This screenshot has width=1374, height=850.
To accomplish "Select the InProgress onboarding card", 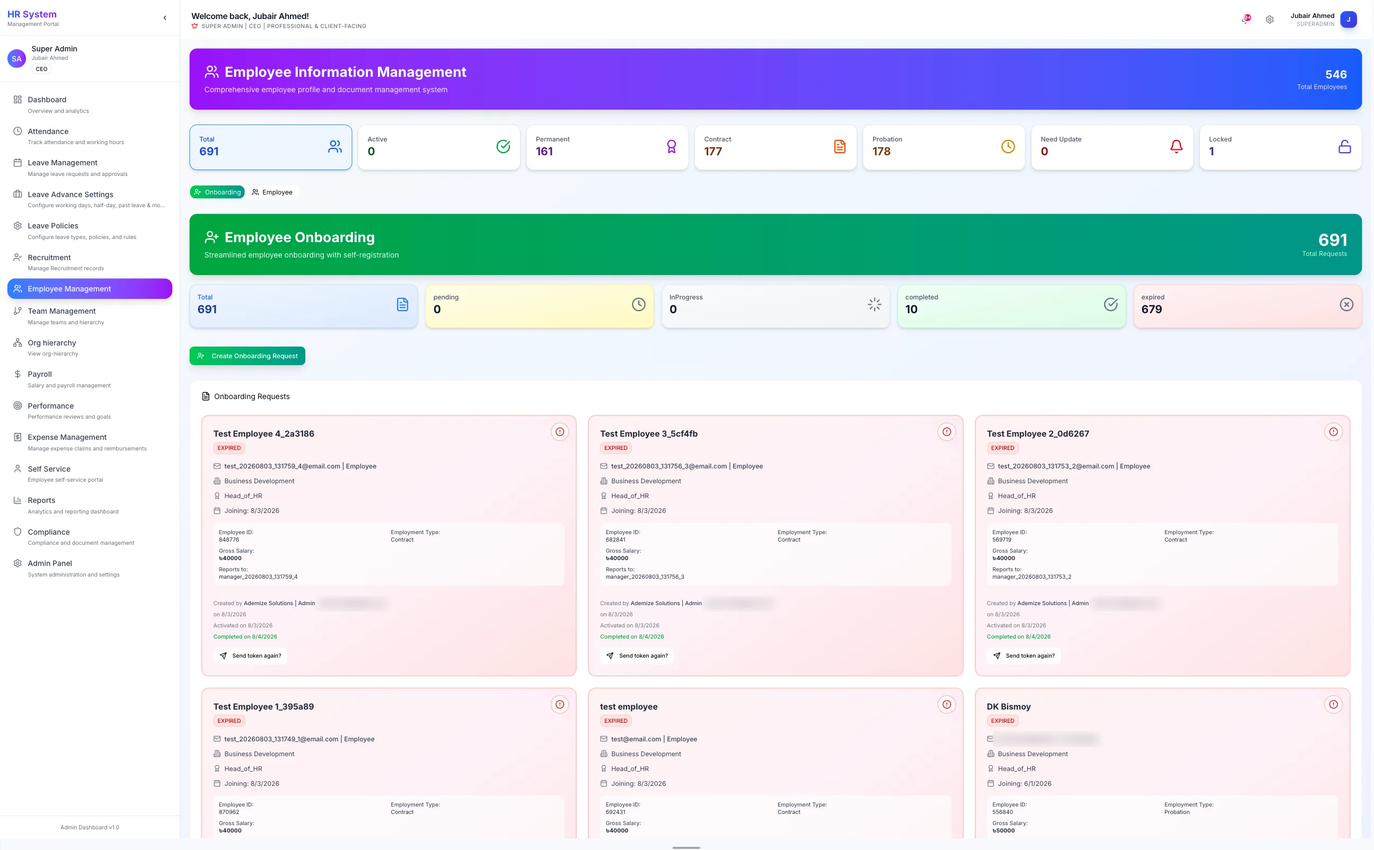I will tap(776, 306).
